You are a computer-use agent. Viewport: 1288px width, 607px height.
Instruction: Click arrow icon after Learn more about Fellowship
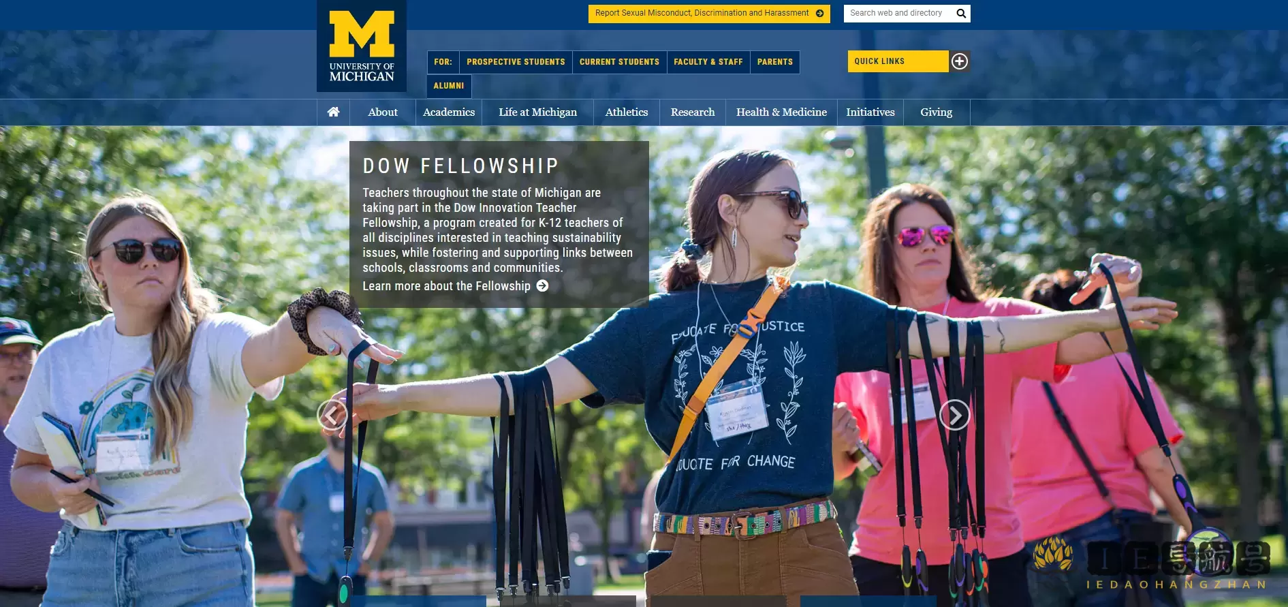(542, 285)
